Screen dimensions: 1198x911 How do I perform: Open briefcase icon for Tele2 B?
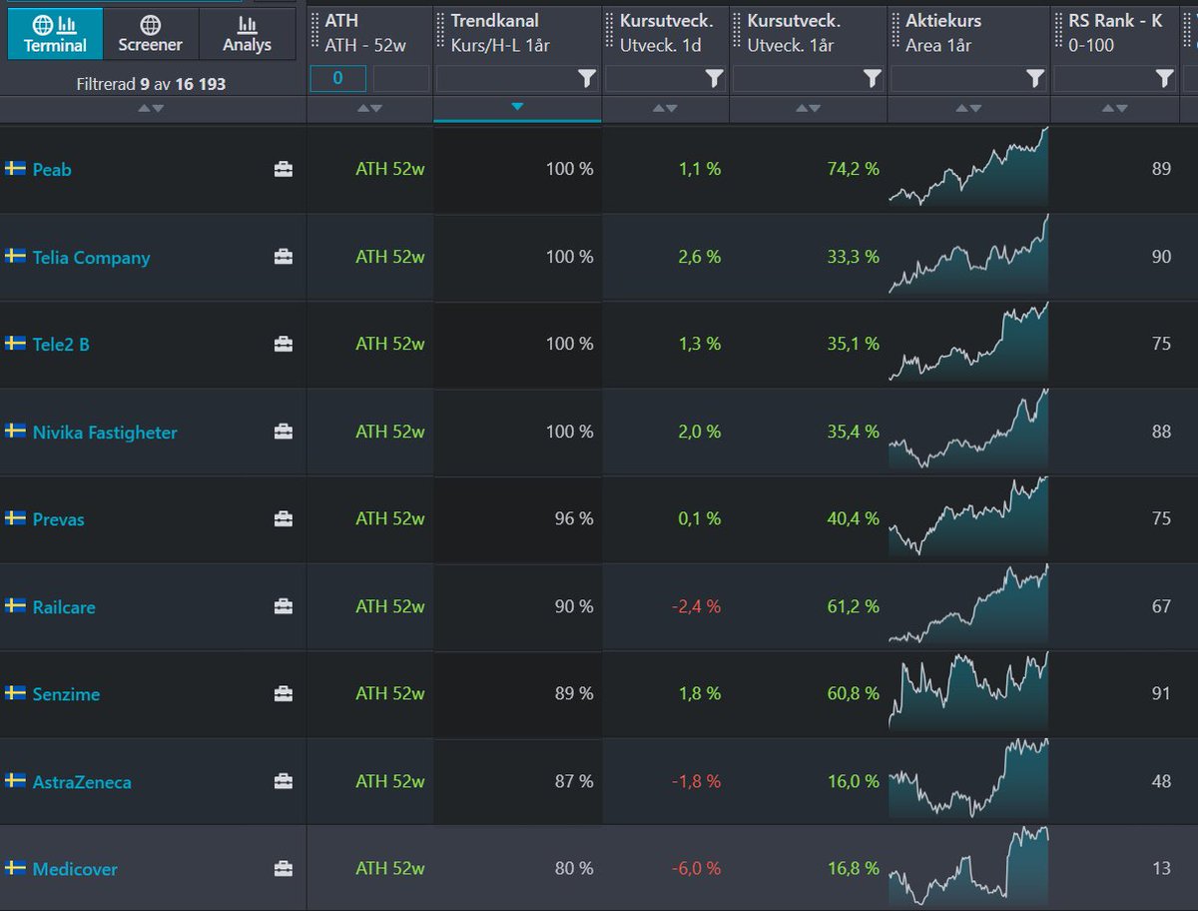(x=284, y=345)
